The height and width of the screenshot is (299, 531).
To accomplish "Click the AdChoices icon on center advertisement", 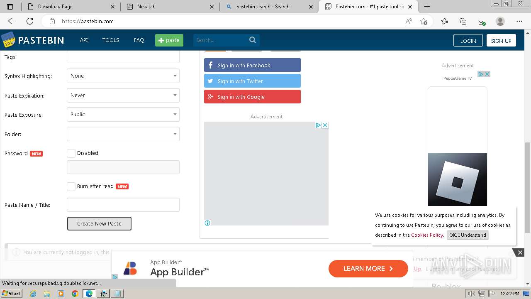I will click(x=318, y=125).
